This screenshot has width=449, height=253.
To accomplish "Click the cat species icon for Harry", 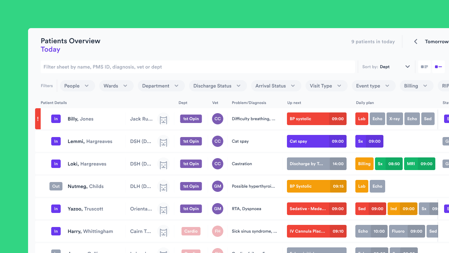I will (163, 232).
